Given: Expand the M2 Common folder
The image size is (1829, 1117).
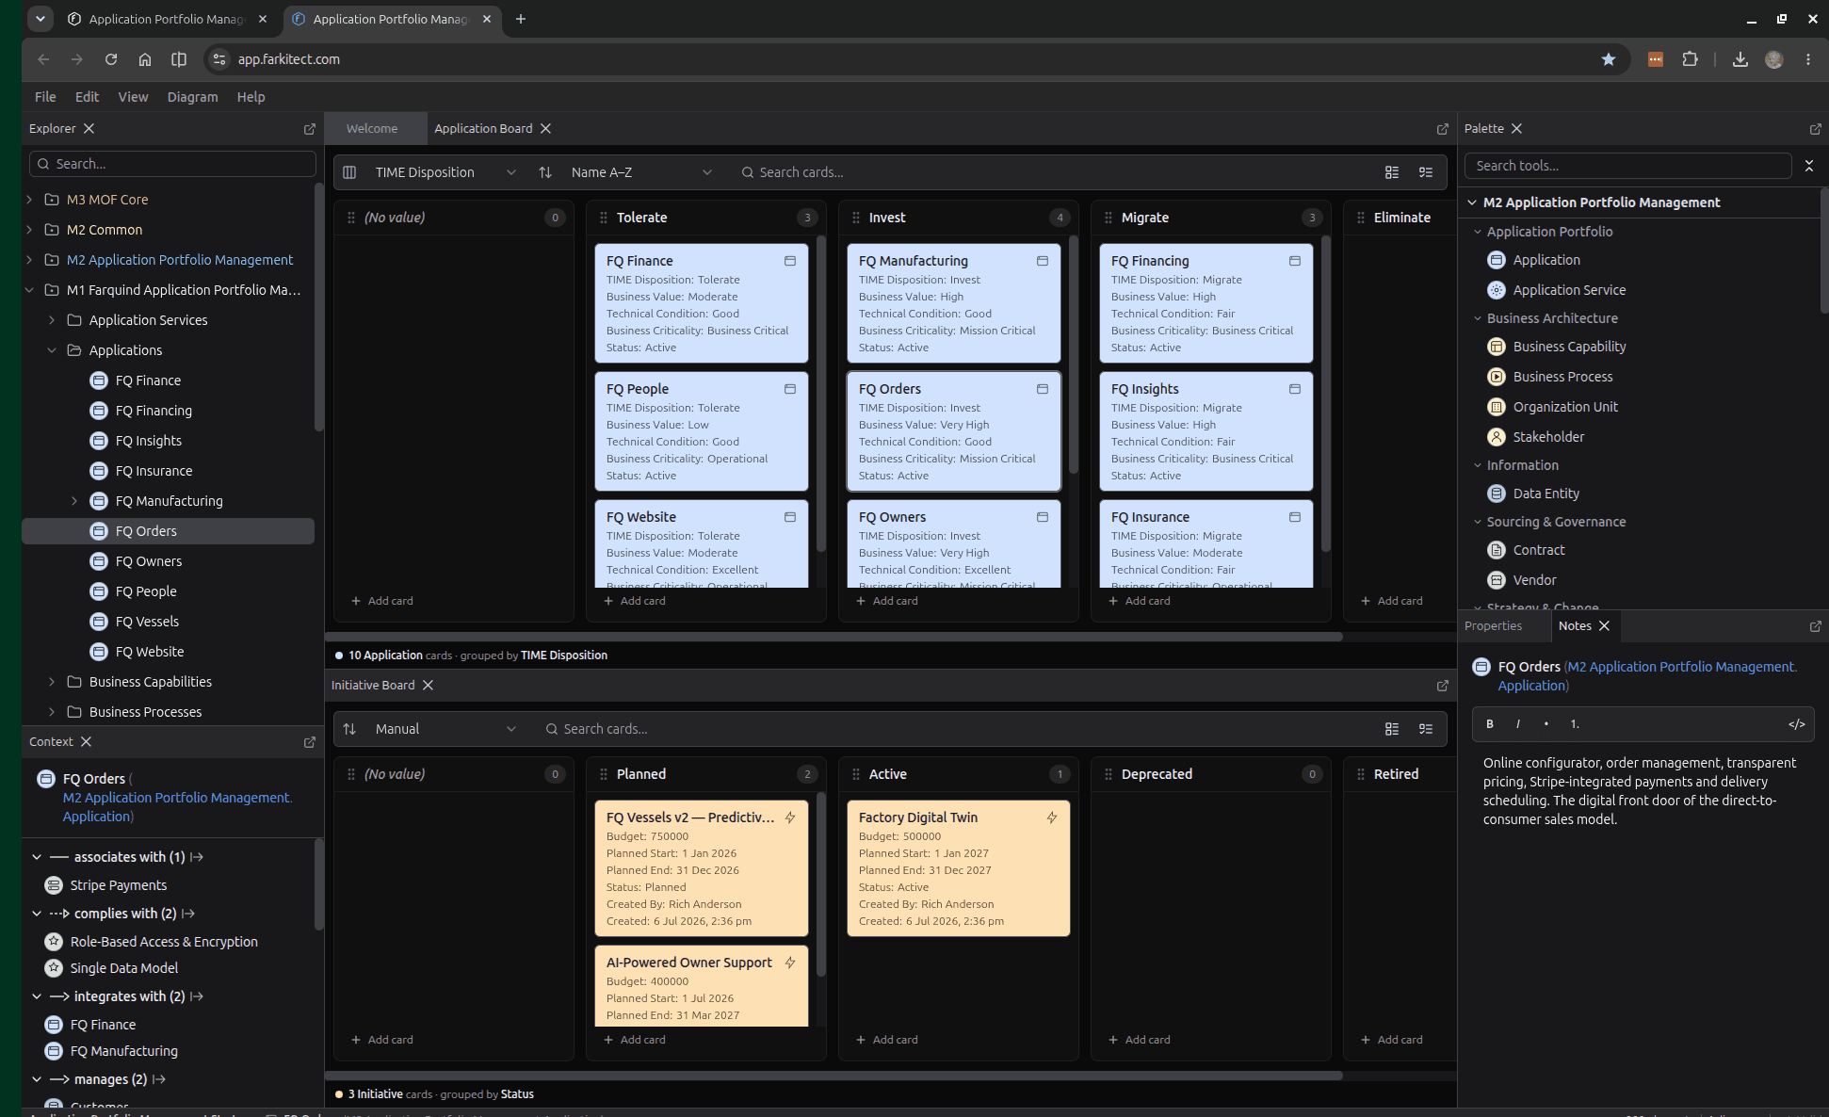Looking at the screenshot, I should pyautogui.click(x=29, y=230).
